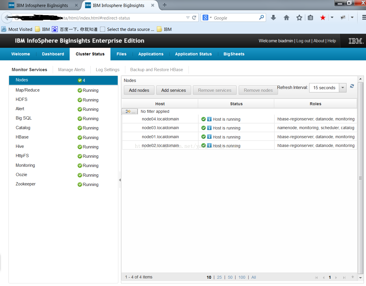Go to last page of node list
The image size is (366, 286).
coord(344,278)
